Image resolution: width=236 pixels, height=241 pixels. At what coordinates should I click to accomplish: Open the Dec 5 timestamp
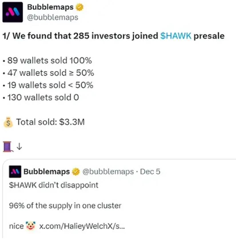[x=150, y=172]
